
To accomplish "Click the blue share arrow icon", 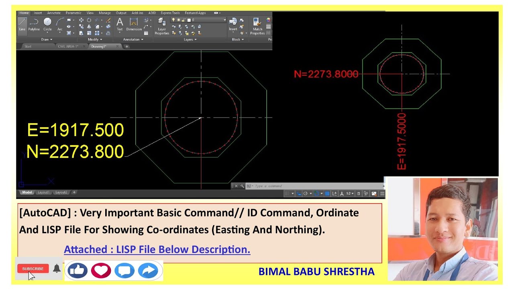I will coord(148,271).
